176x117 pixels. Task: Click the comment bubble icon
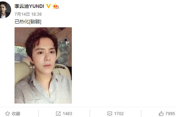click(x=110, y=114)
